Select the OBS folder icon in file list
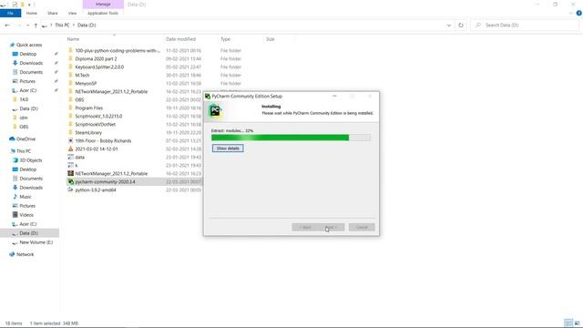The height and width of the screenshot is (328, 583). pos(70,99)
